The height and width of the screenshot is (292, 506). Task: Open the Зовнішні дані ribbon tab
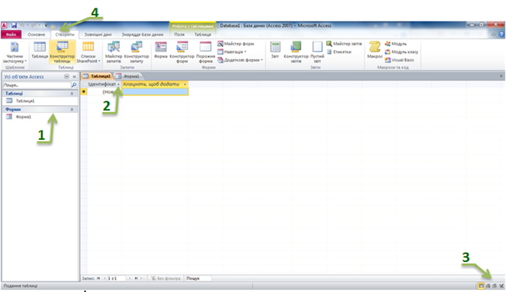tap(98, 35)
